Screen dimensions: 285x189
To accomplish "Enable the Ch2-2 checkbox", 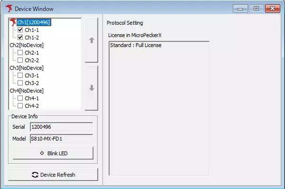I will click(x=20, y=60).
